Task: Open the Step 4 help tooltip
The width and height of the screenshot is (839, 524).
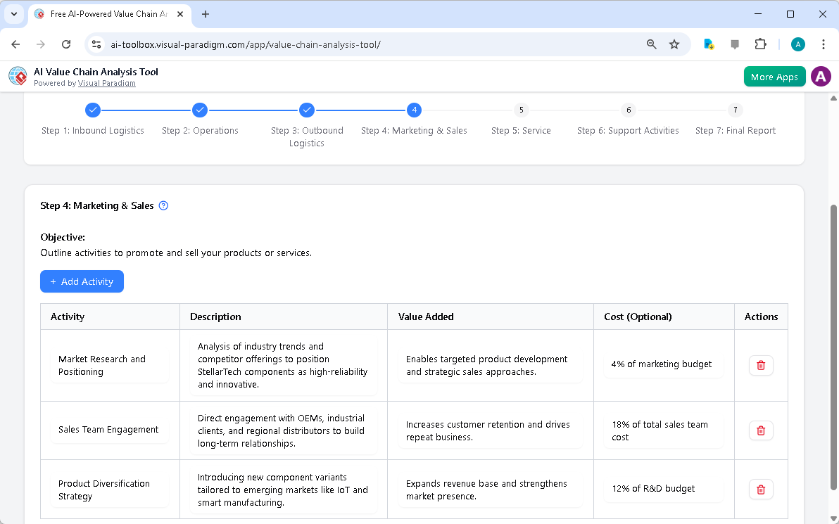Action: coord(163,205)
